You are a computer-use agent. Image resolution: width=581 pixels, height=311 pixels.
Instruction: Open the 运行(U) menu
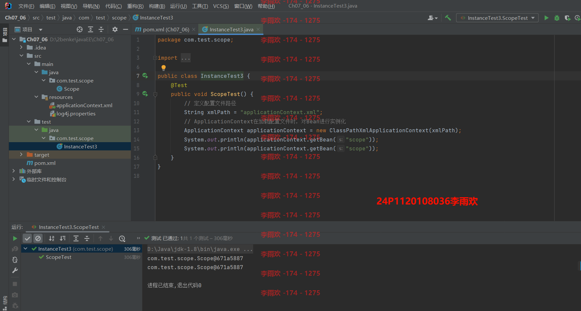pos(178,6)
